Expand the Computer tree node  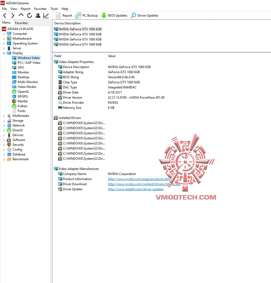pyautogui.click(x=4, y=34)
